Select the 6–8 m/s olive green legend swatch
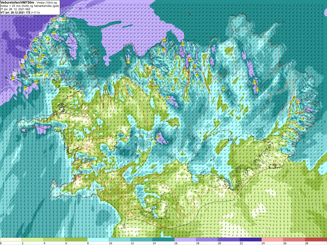The width and height of the screenshot is (327, 245). (76, 240)
